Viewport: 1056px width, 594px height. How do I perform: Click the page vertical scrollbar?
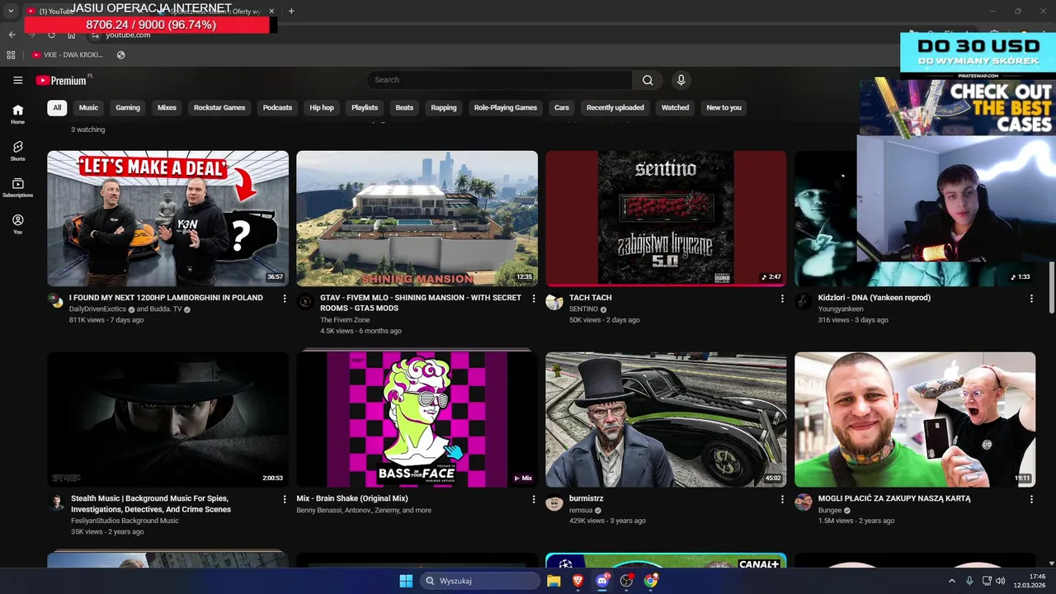1051,289
